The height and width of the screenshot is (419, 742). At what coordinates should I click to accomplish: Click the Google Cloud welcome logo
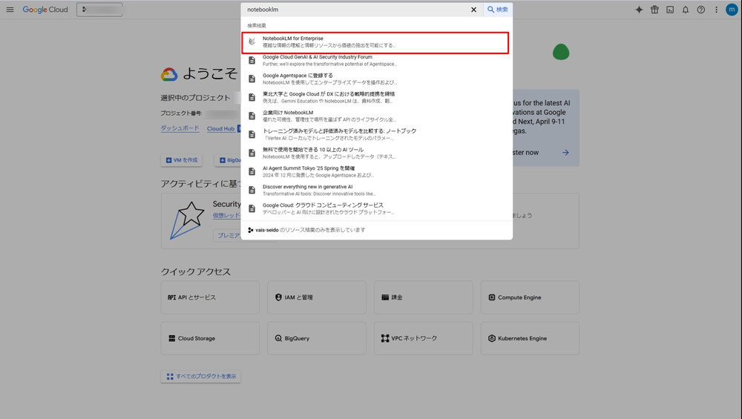(x=169, y=74)
